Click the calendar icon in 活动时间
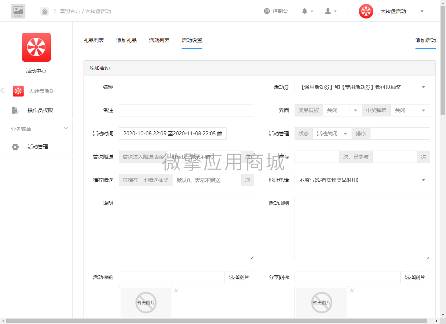Image resolution: width=446 pixels, height=324 pixels. [x=220, y=134]
